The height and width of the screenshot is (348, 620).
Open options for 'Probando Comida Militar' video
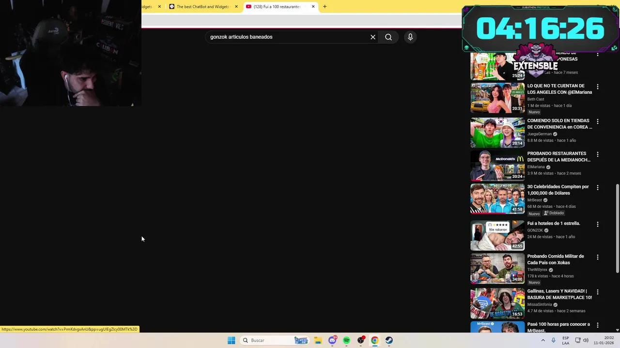pyautogui.click(x=597, y=257)
